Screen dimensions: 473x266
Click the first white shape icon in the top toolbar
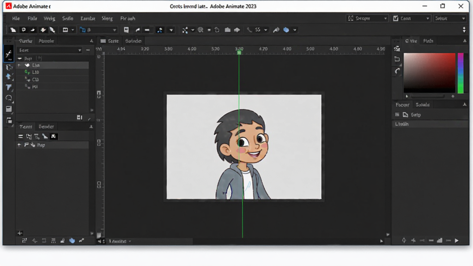(x=13, y=30)
